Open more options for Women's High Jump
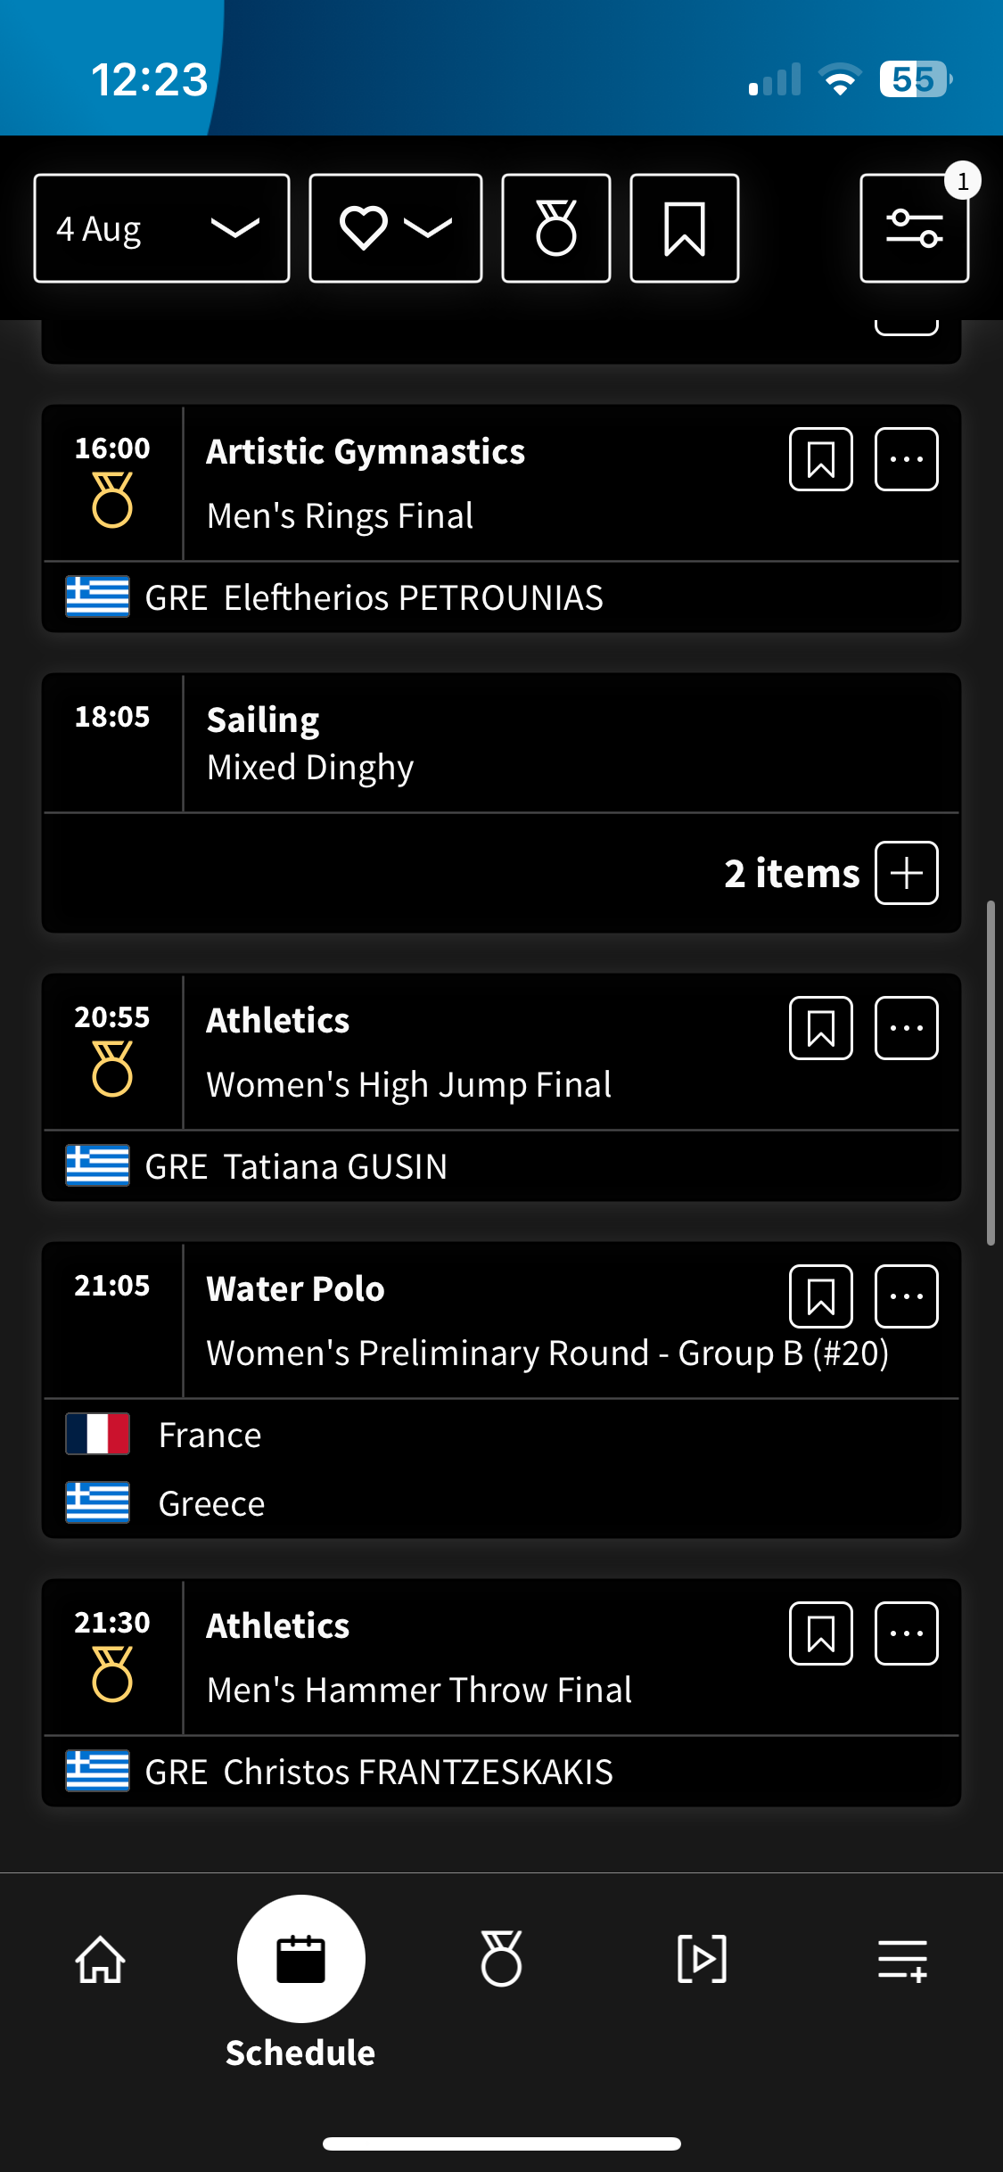 [x=907, y=1028]
